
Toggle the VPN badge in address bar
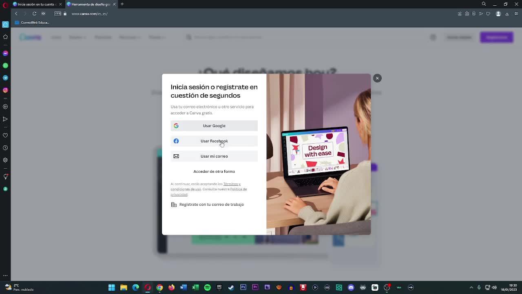click(x=58, y=13)
